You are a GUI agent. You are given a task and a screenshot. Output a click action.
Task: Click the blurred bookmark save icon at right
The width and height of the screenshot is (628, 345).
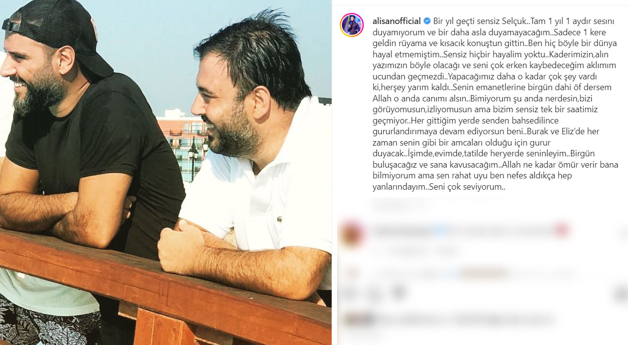point(620,295)
